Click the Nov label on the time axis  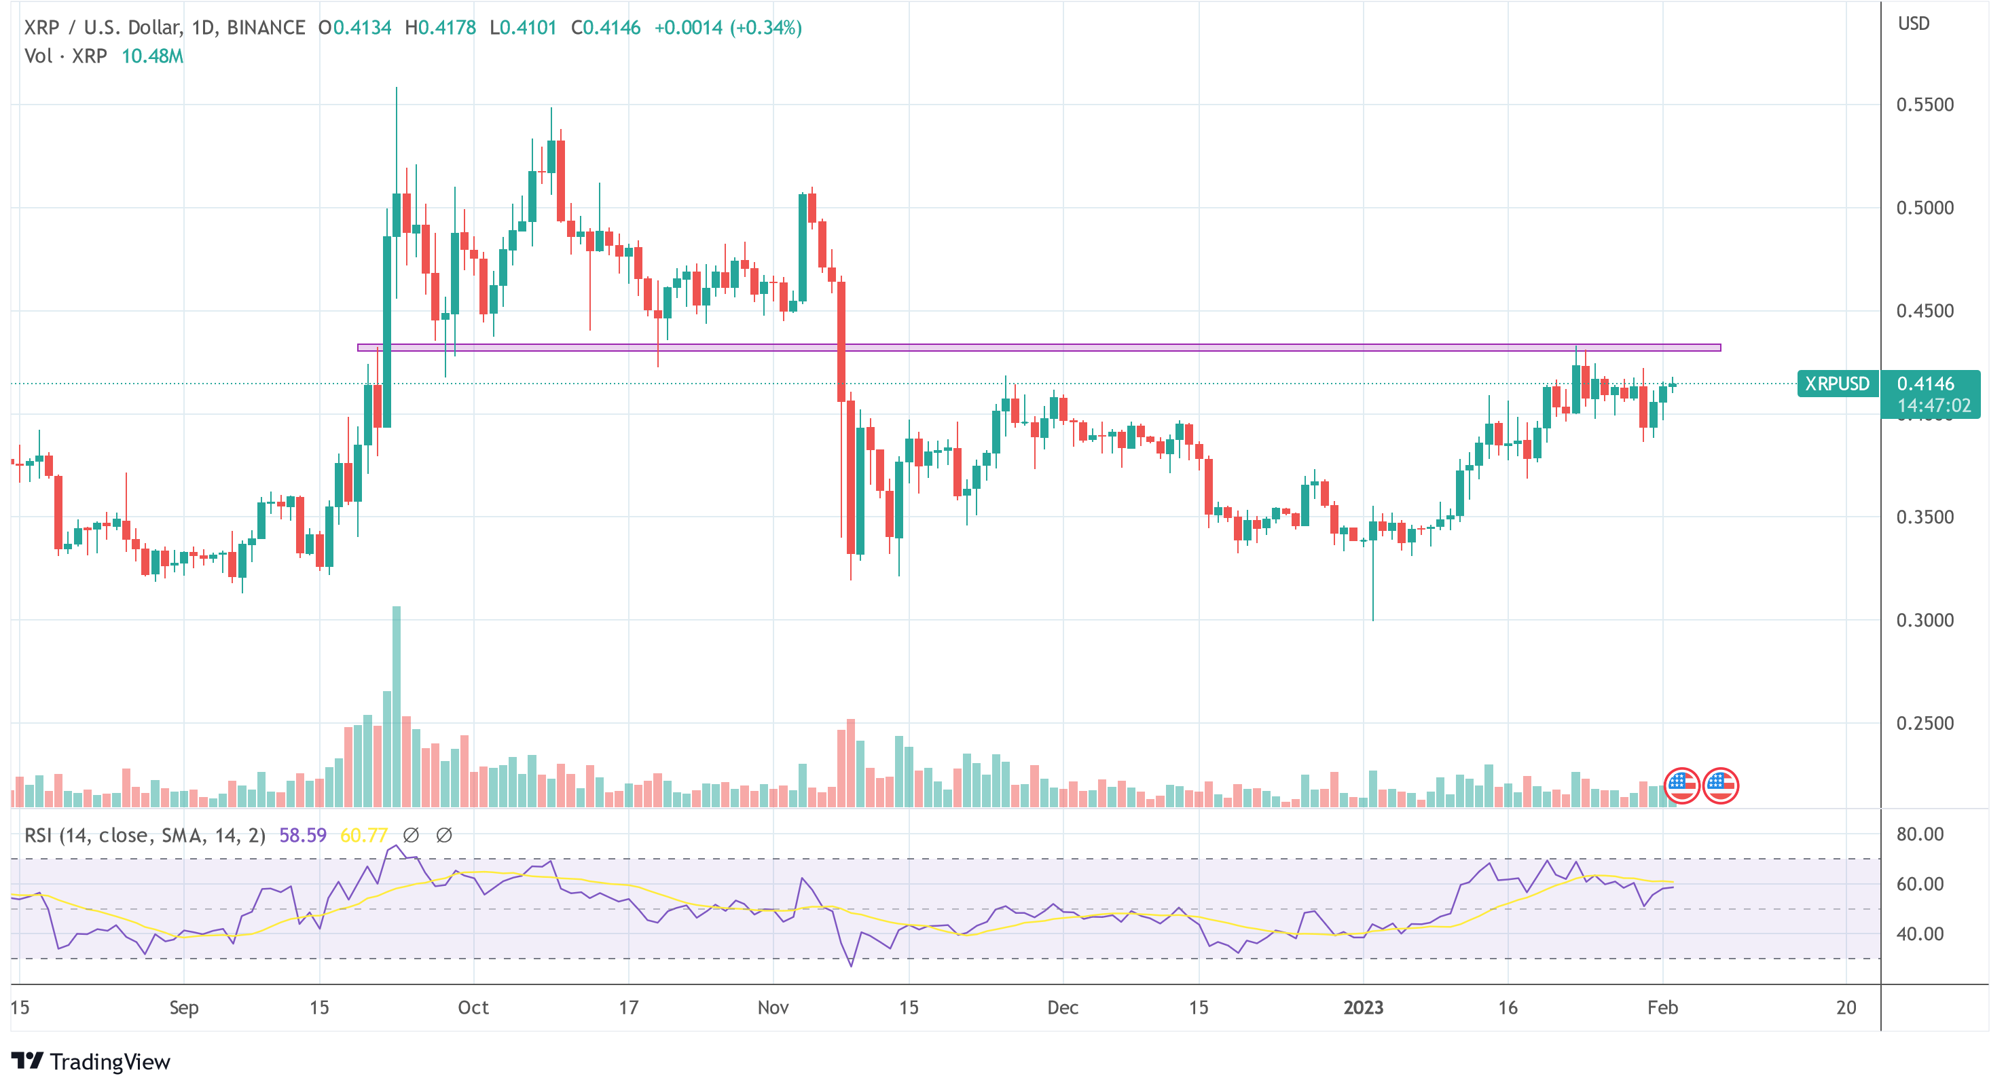click(773, 1007)
